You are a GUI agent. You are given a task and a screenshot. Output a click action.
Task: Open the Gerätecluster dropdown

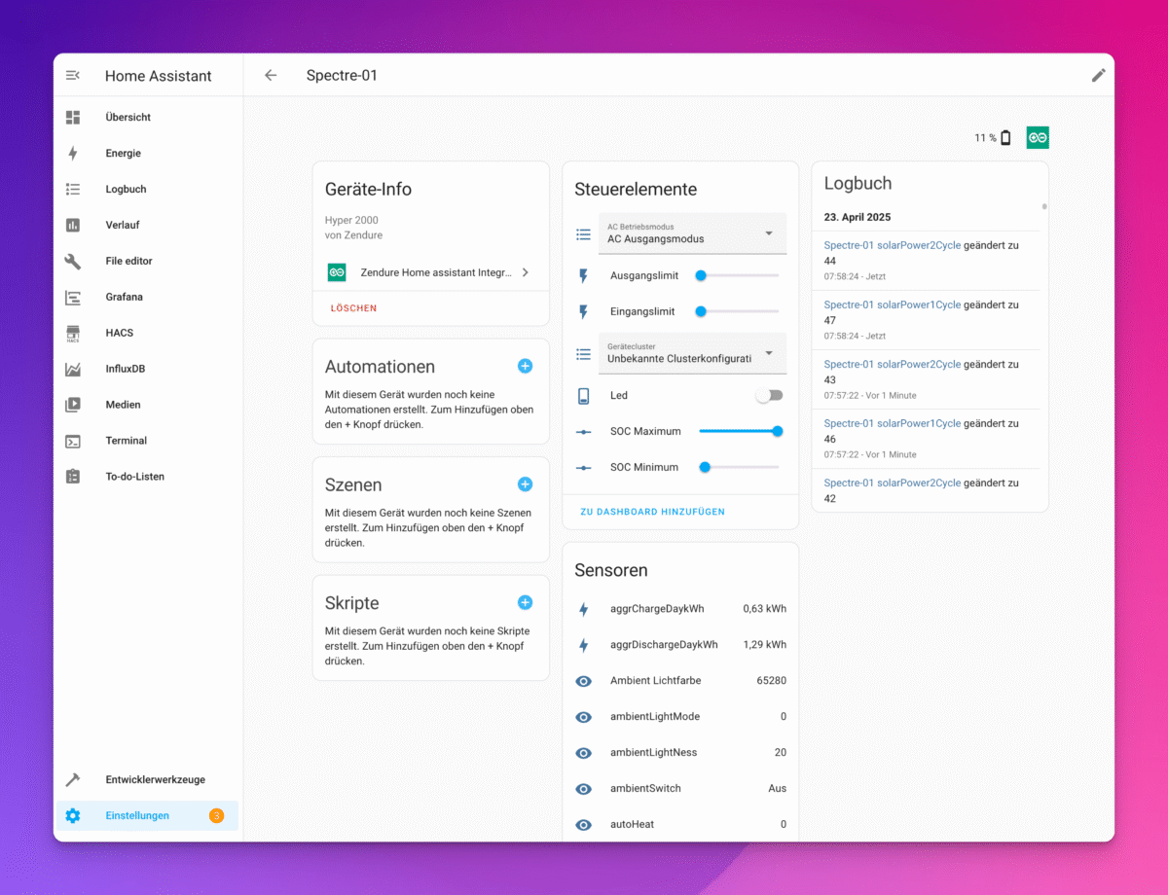pos(691,353)
